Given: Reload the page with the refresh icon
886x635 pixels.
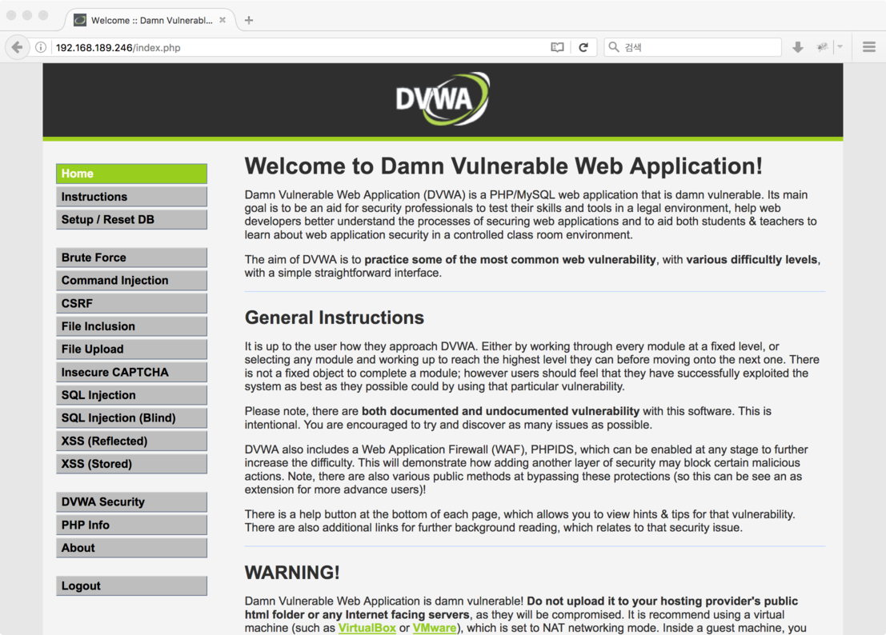Looking at the screenshot, I should click(x=583, y=47).
